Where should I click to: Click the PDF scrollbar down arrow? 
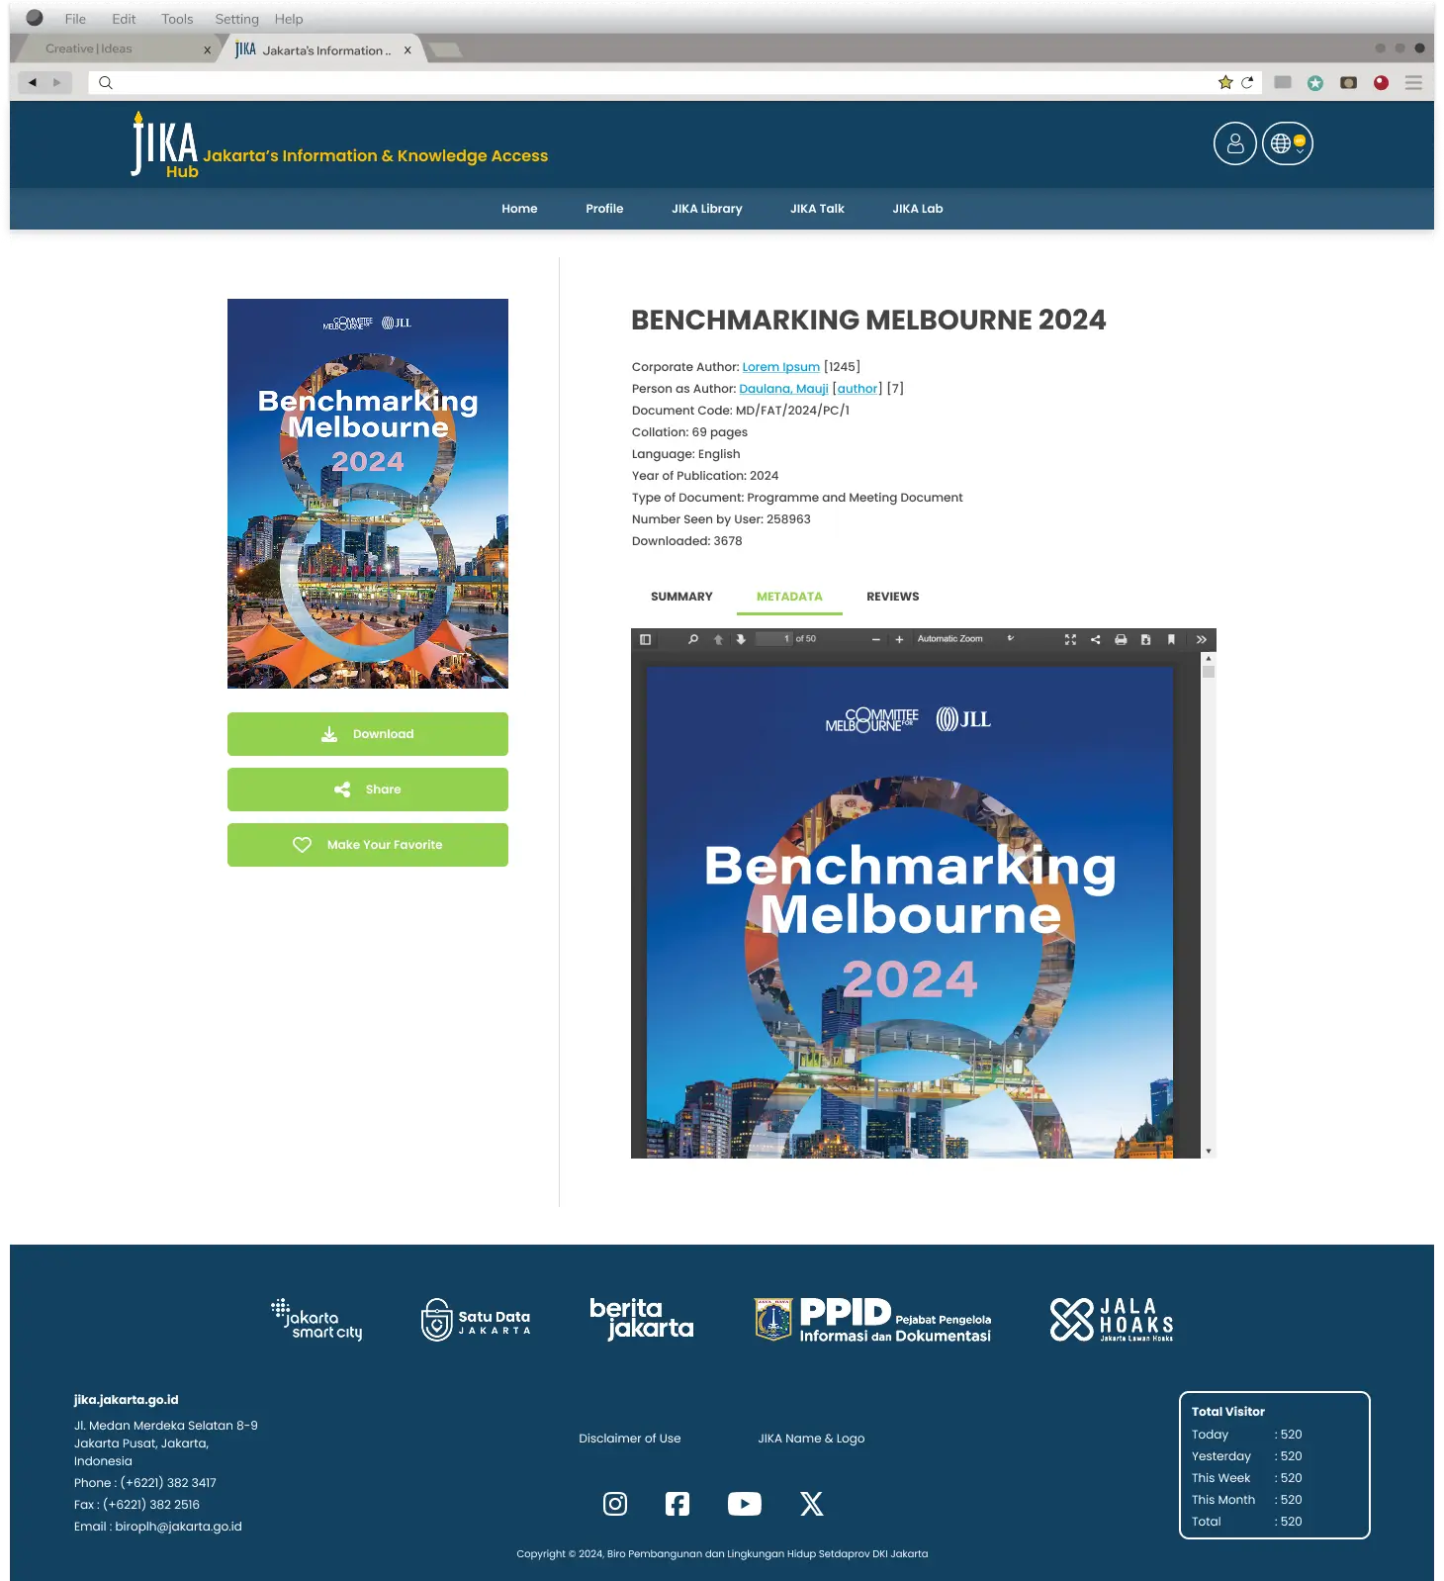1209,1151
